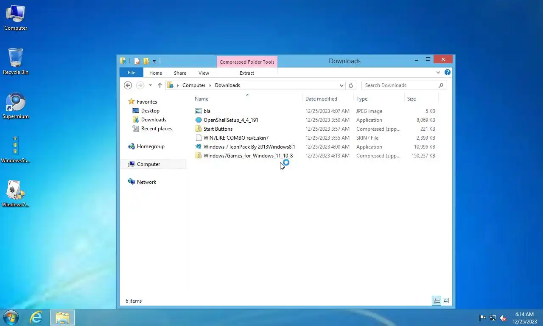The image size is (543, 326).
Task: Click the Compressed Folder Tools contextual tab
Action: pyautogui.click(x=247, y=62)
